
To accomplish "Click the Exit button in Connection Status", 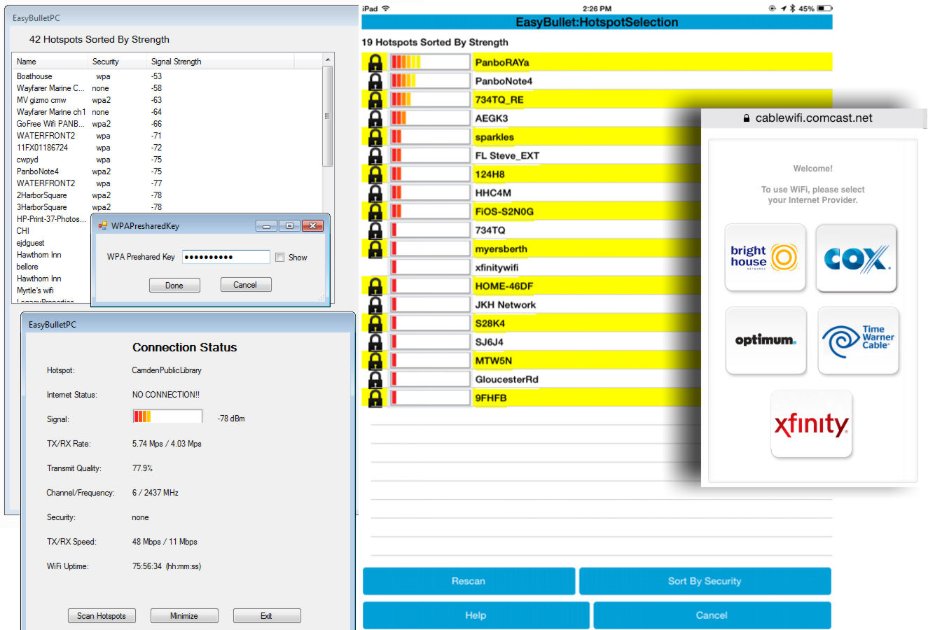I will tap(267, 616).
